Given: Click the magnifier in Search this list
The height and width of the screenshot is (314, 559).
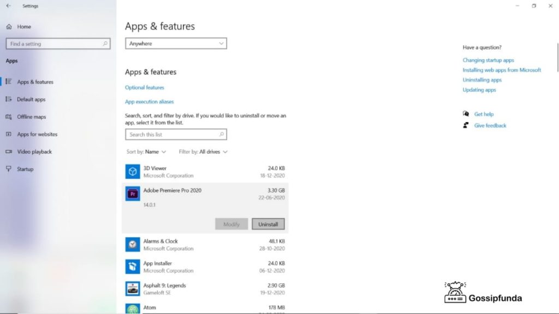Looking at the screenshot, I should click(222, 134).
